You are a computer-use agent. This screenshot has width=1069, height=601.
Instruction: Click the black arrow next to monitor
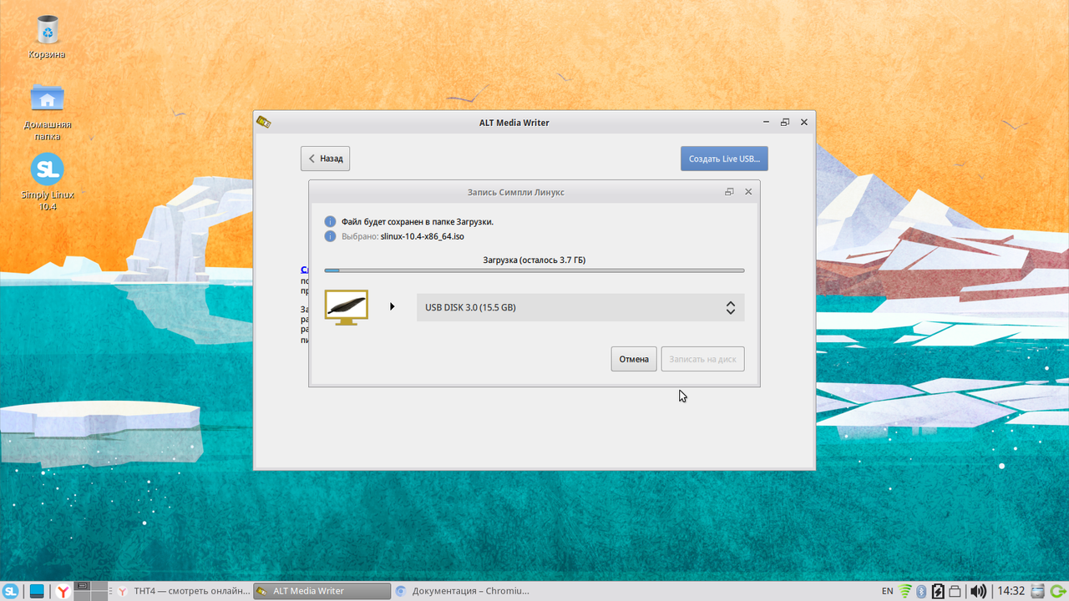coord(393,307)
